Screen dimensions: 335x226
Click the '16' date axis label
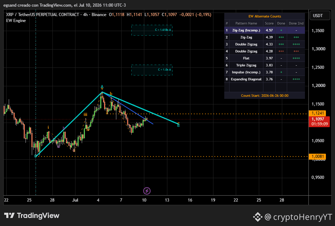click(x=190, y=200)
